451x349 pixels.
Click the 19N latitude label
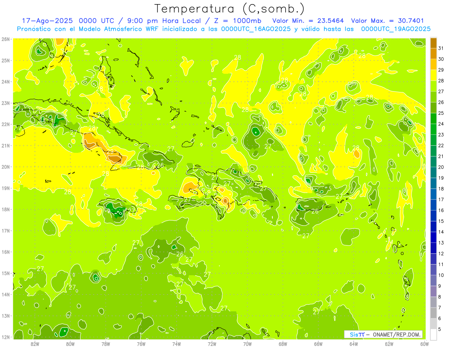coord(6,188)
